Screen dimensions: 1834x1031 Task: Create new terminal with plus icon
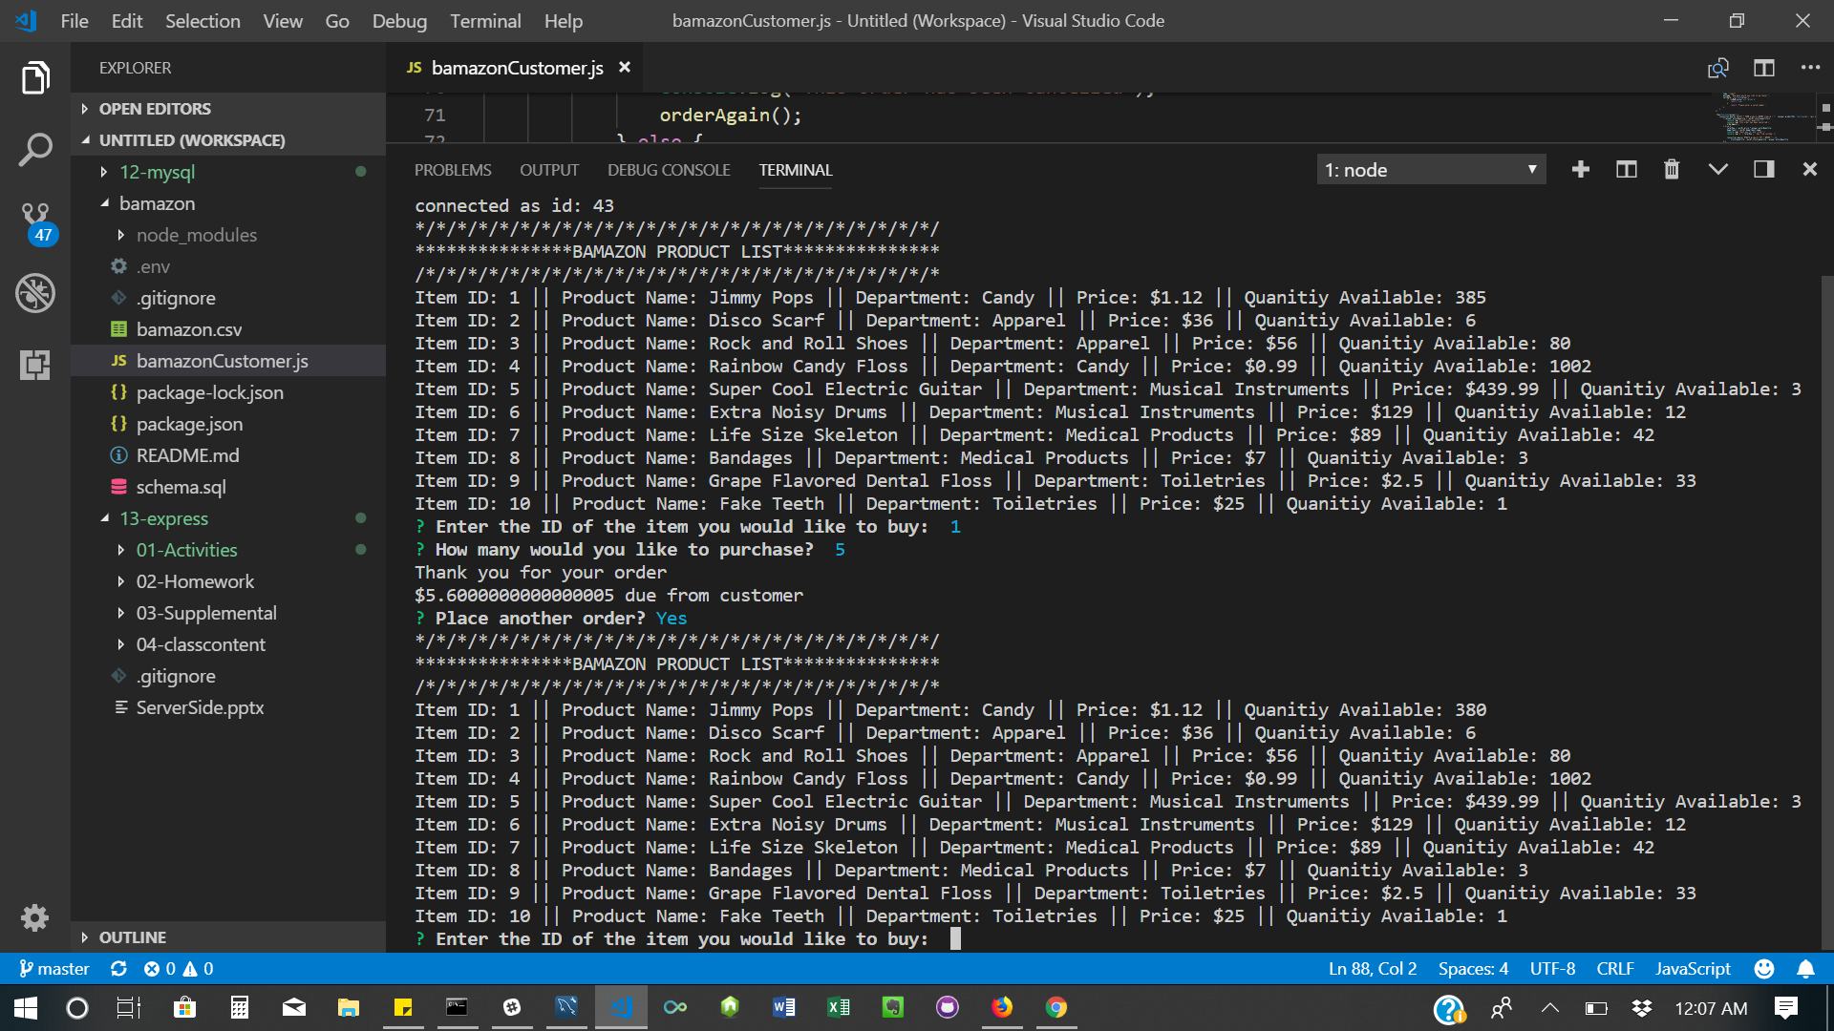(1581, 170)
